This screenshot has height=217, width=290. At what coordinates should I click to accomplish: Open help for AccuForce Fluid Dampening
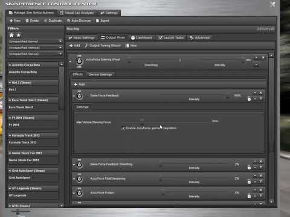(x=260, y=181)
